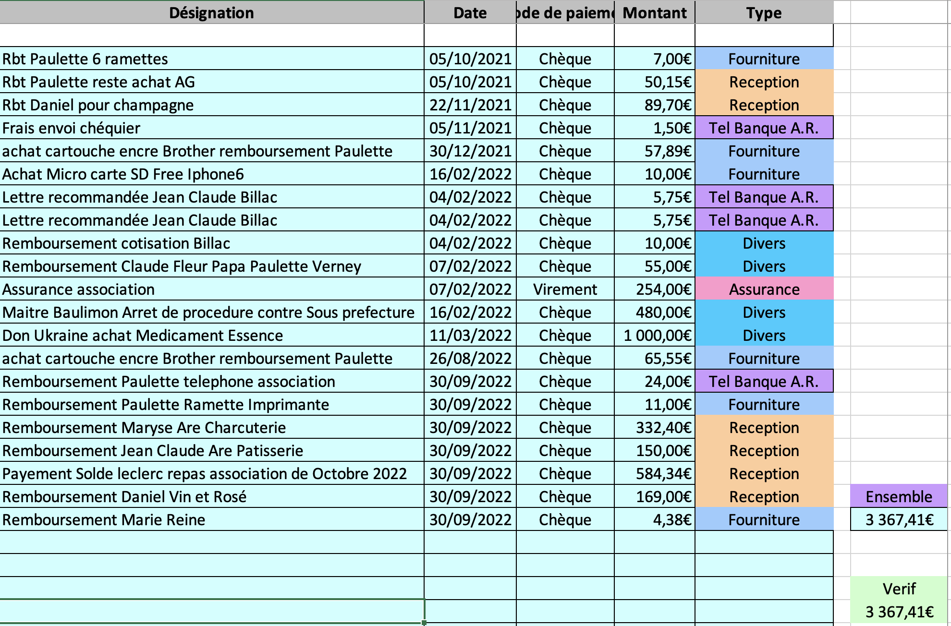951x626 pixels.
Task: Click the Montant column header
Action: click(x=654, y=12)
